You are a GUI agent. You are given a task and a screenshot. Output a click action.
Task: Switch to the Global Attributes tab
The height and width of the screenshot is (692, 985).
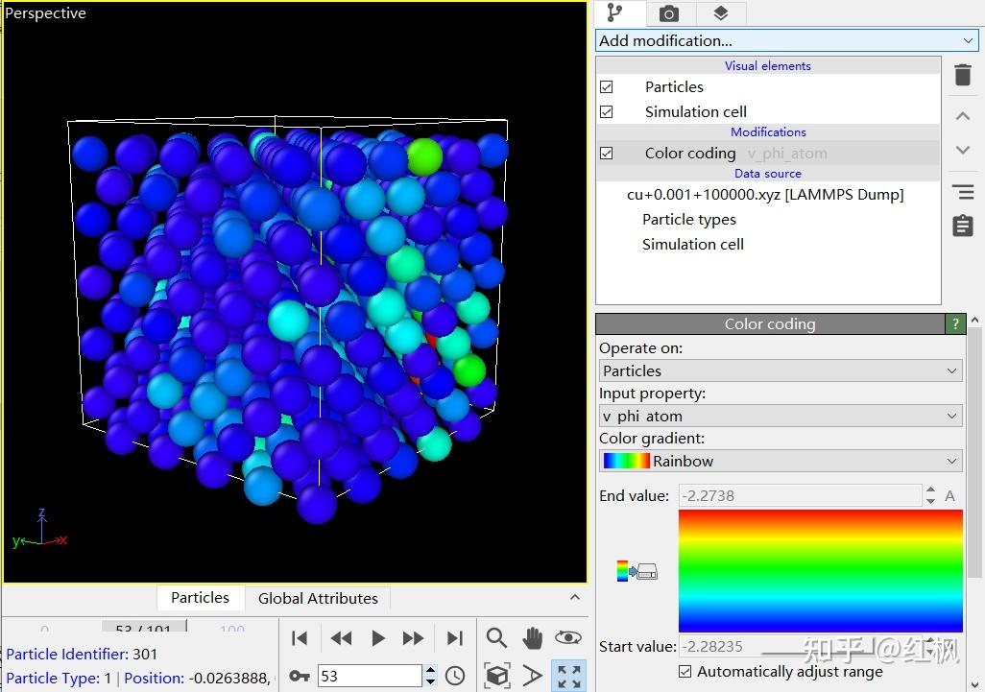[318, 598]
